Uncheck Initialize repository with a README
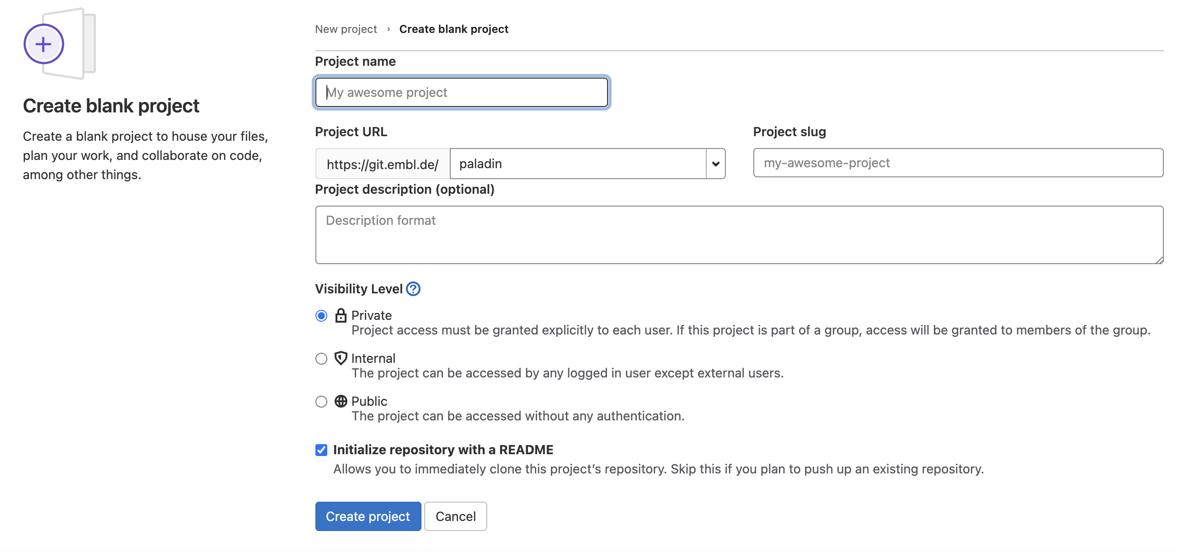This screenshot has width=1183, height=552. pyautogui.click(x=321, y=450)
